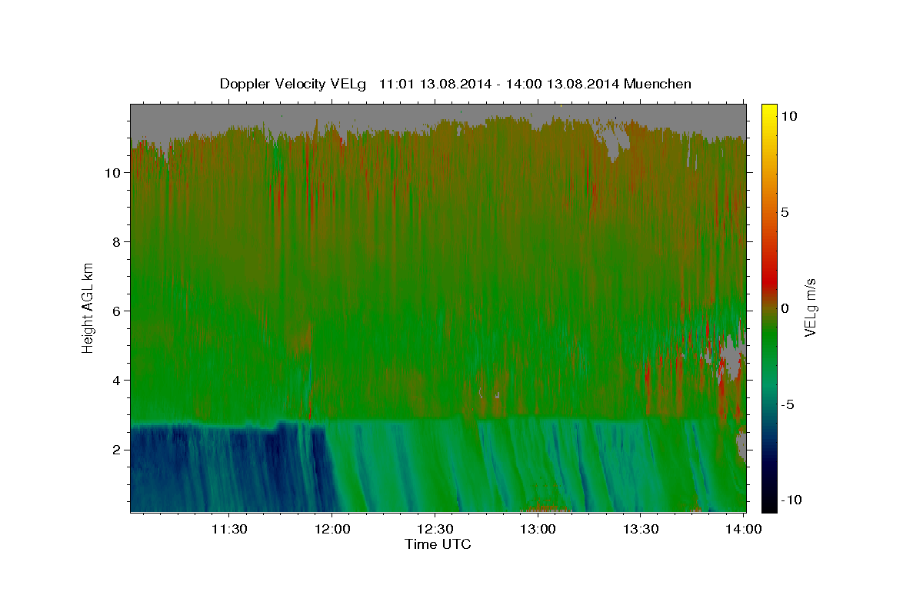Click the 'VELg m/s' colorbar title
The width and height of the screenshot is (923, 615).
click(x=811, y=308)
